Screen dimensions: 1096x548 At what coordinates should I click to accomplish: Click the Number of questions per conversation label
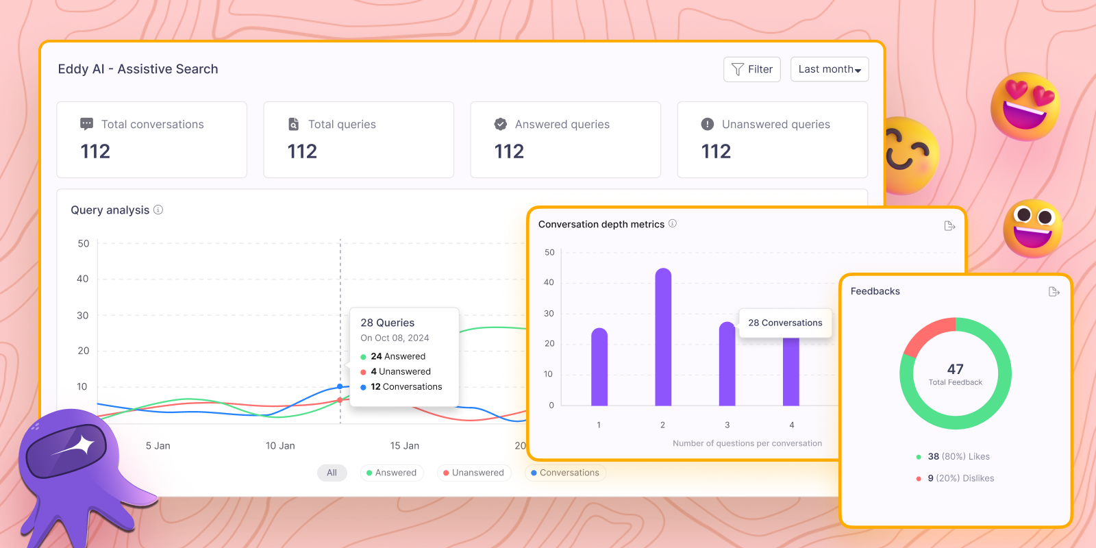click(x=747, y=443)
